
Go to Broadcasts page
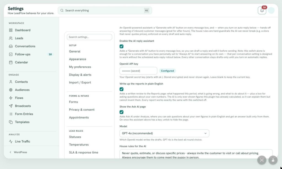[23, 106]
